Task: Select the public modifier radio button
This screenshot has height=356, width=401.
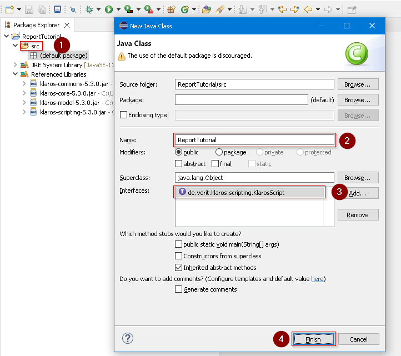Action: pos(178,152)
